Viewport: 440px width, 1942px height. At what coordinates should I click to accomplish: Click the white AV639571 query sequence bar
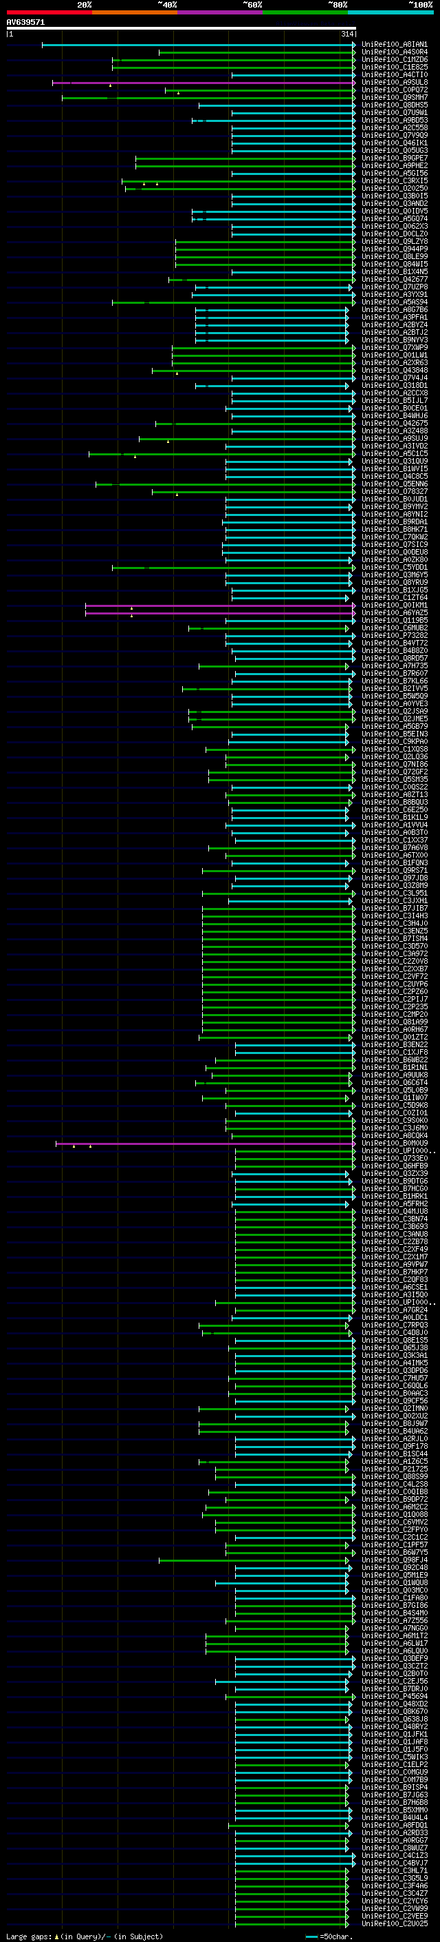click(x=181, y=29)
